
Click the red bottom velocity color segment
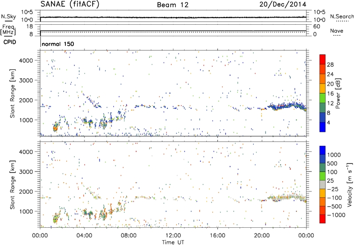tap(323, 219)
